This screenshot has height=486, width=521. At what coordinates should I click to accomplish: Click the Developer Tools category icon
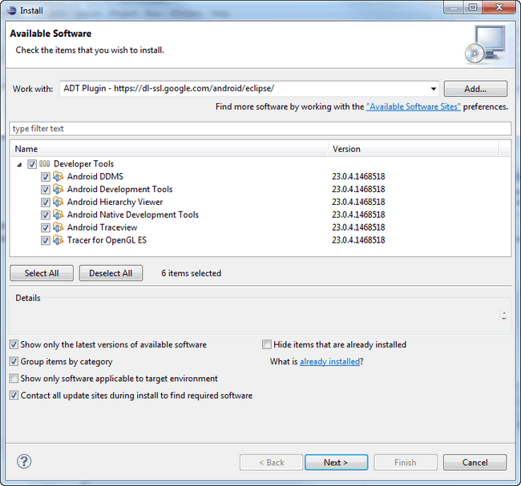[45, 163]
